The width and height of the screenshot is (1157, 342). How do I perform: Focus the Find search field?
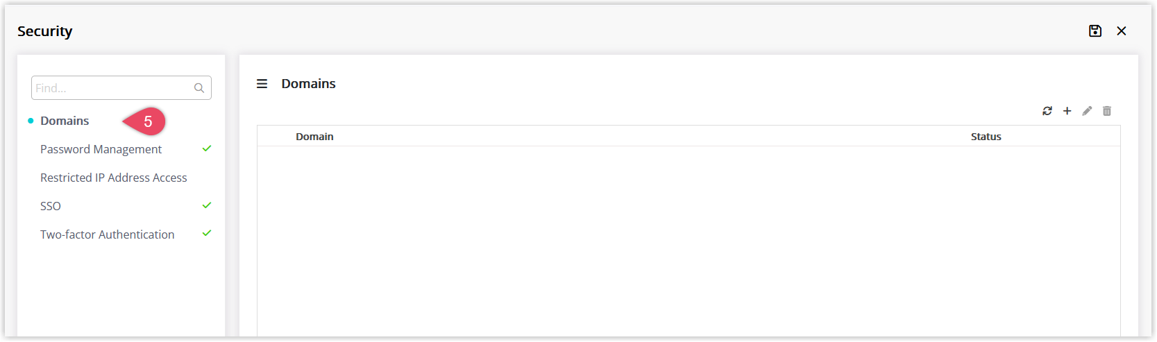coord(121,88)
